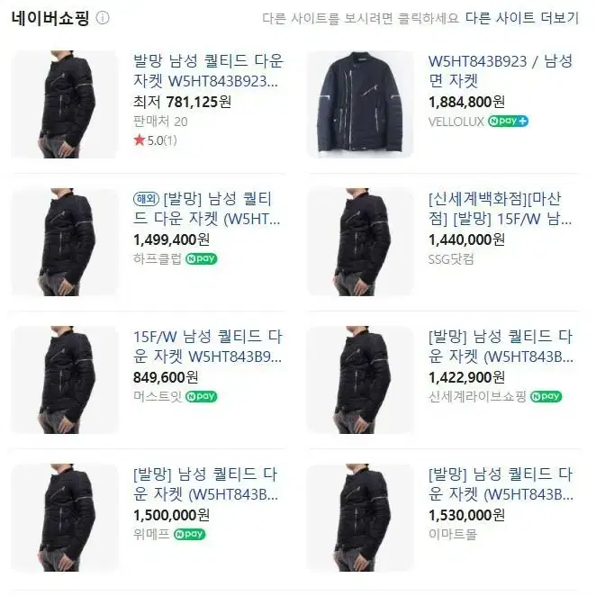Click the jacket thumbnail of the 781,125원 item
This screenshot has height=596, width=596.
pos(65,104)
